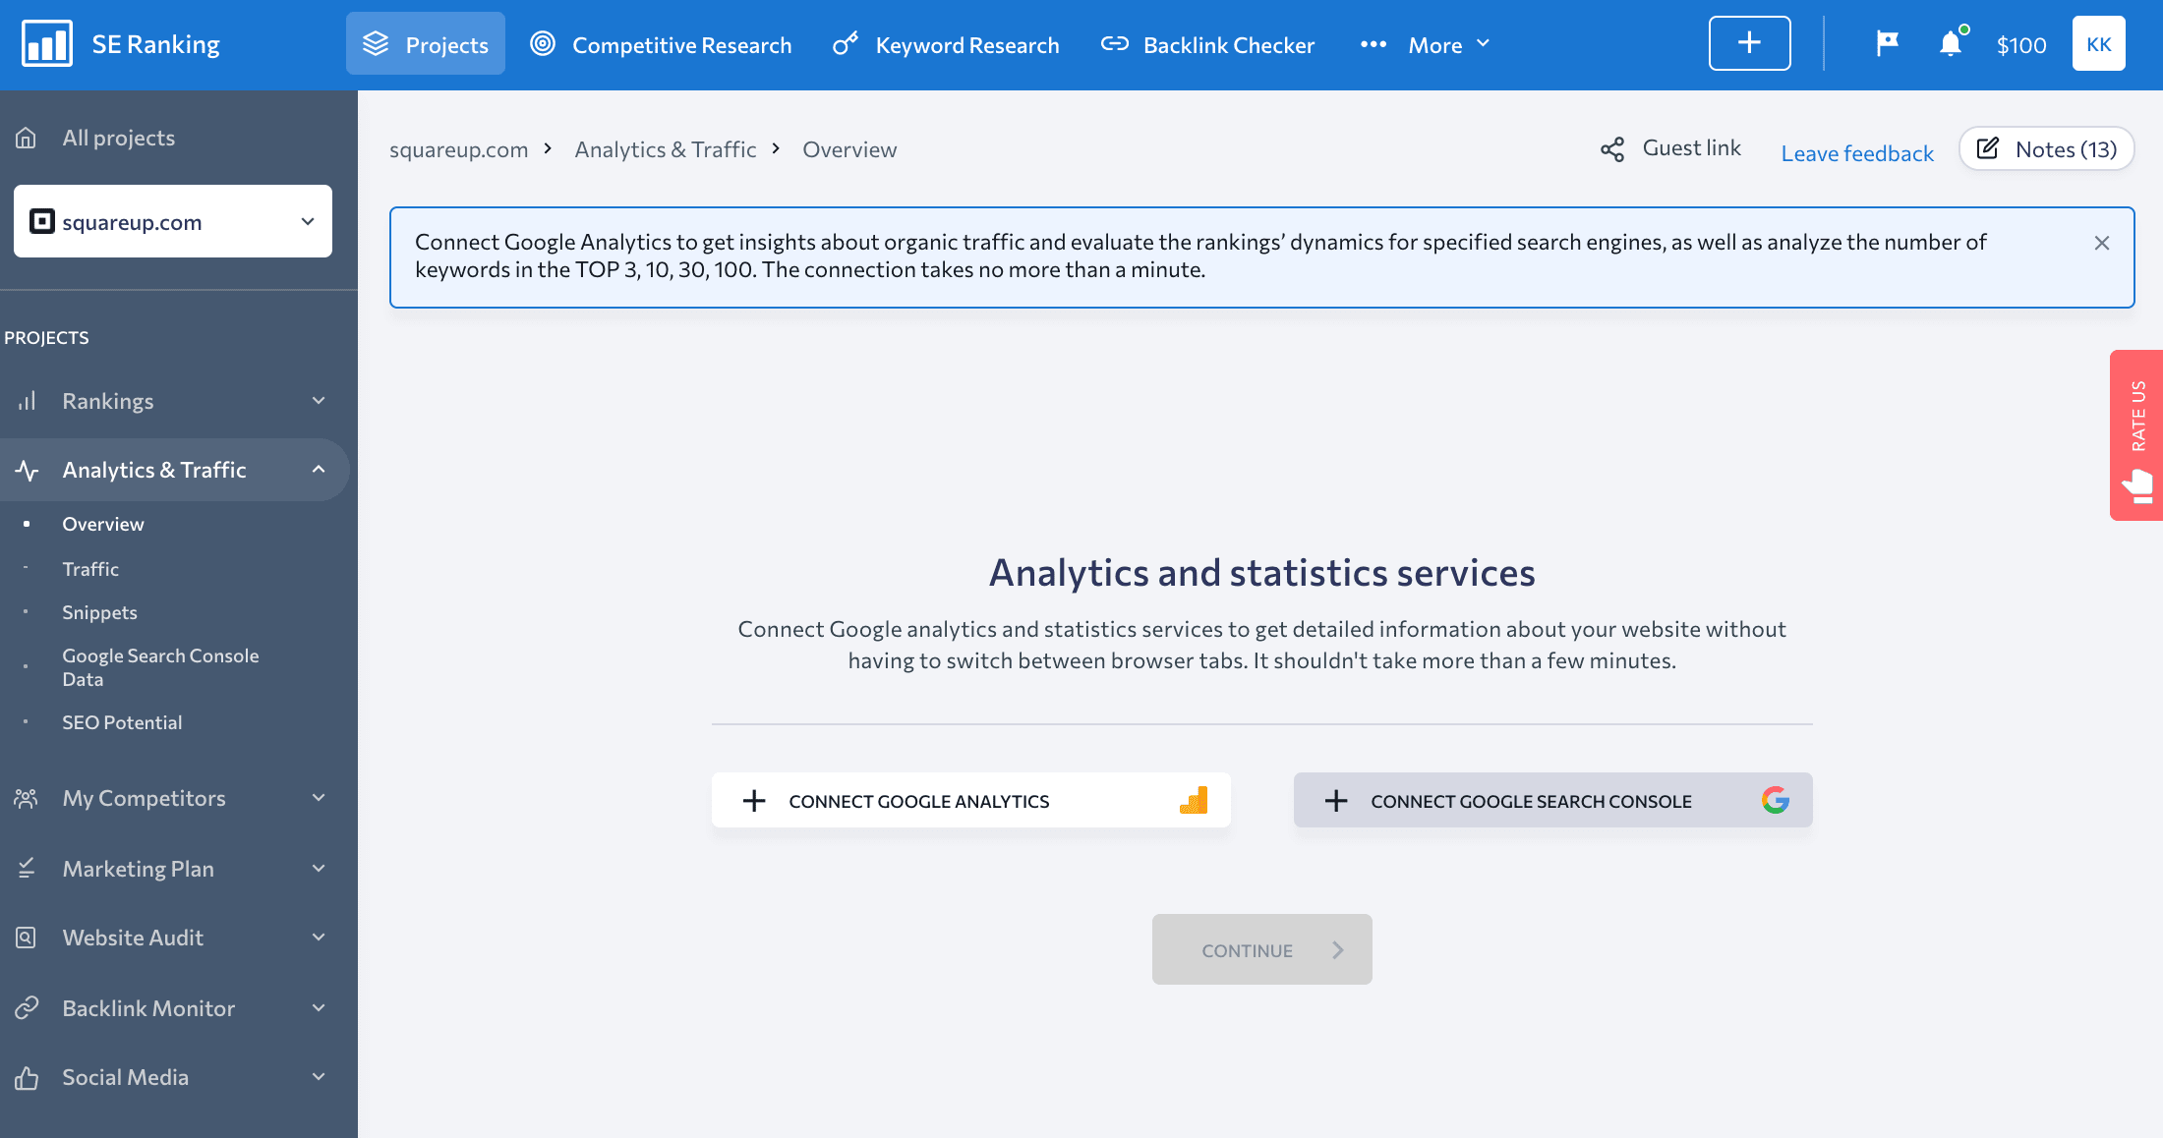Click the My Competitors people icon
This screenshot has height=1138, width=2163.
[27, 798]
